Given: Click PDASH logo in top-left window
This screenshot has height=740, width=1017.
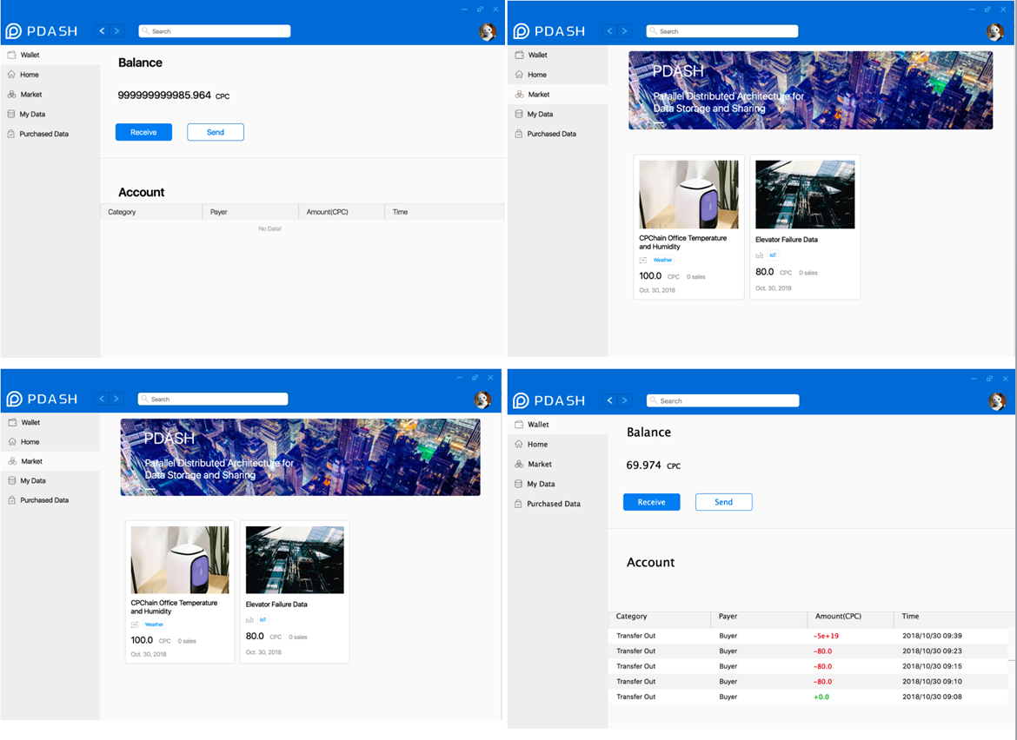Looking at the screenshot, I should pyautogui.click(x=42, y=31).
